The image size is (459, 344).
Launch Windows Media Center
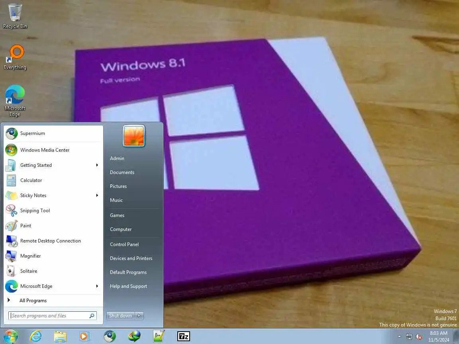(53, 150)
